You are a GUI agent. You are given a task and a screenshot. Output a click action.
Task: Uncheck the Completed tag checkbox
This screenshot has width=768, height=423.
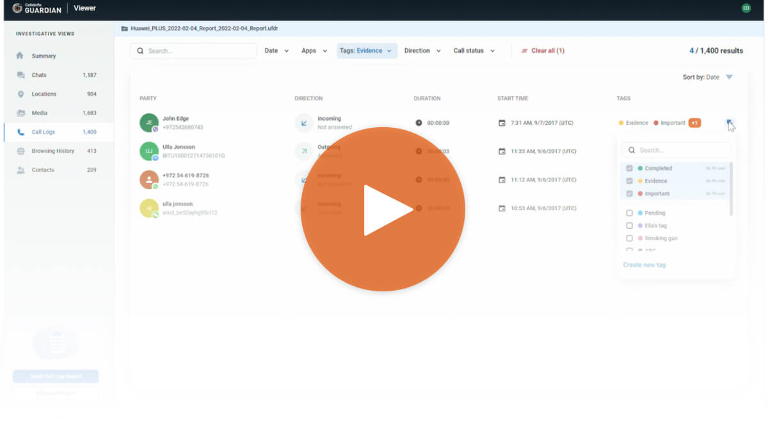(x=630, y=168)
